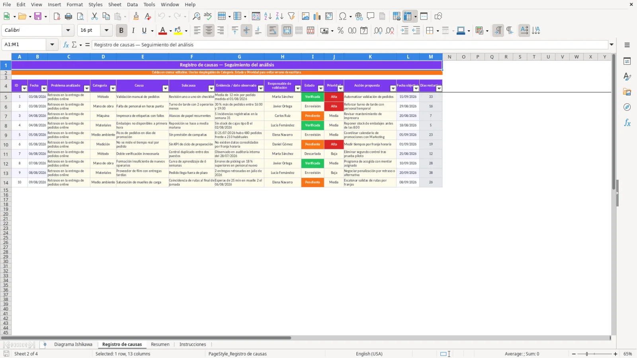Expand the Name Box dropdown arrow
637x358 pixels.
click(x=52, y=45)
